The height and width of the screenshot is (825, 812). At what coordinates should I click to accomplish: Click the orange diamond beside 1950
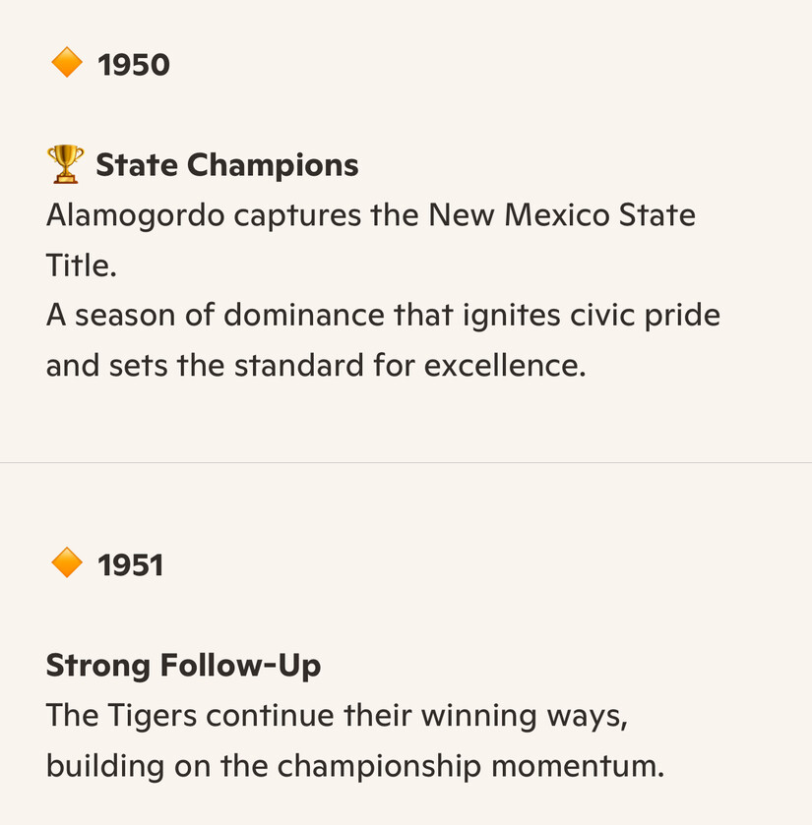point(67,62)
